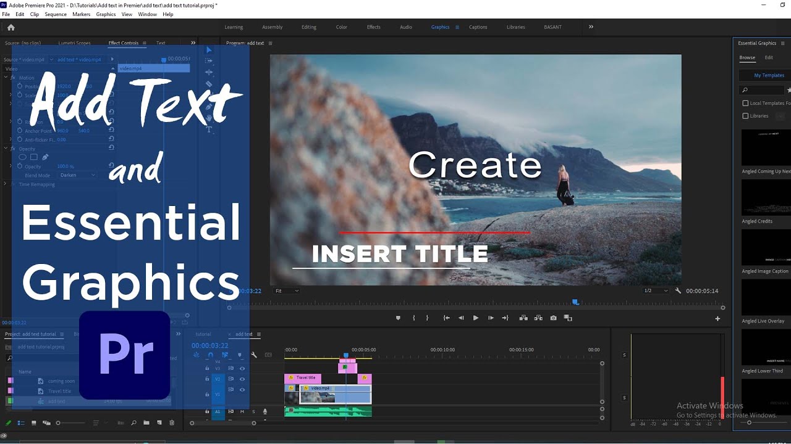
Task: Toggle project writable pencil icon
Action: pyautogui.click(x=9, y=423)
